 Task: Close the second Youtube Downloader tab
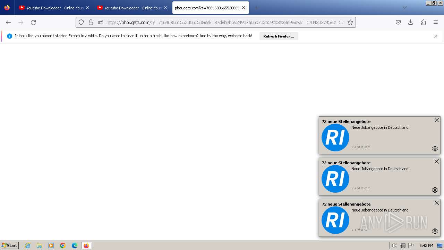point(165,8)
